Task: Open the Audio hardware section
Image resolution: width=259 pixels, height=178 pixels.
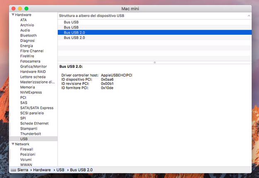Action: tap(25, 30)
